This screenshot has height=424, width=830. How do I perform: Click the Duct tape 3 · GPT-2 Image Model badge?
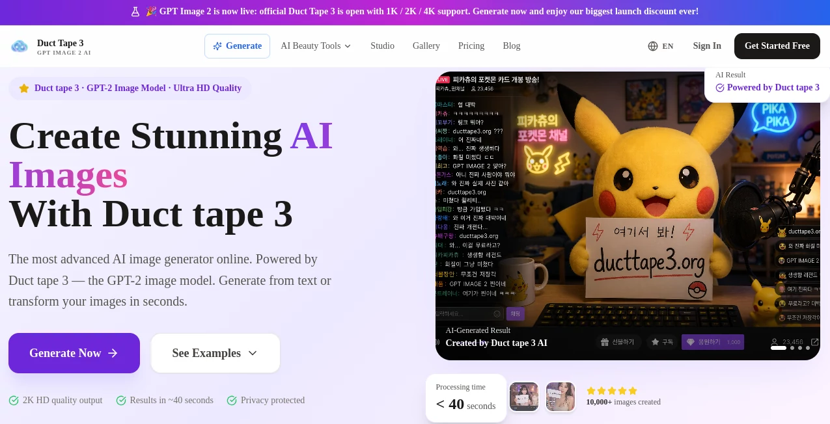pyautogui.click(x=130, y=88)
